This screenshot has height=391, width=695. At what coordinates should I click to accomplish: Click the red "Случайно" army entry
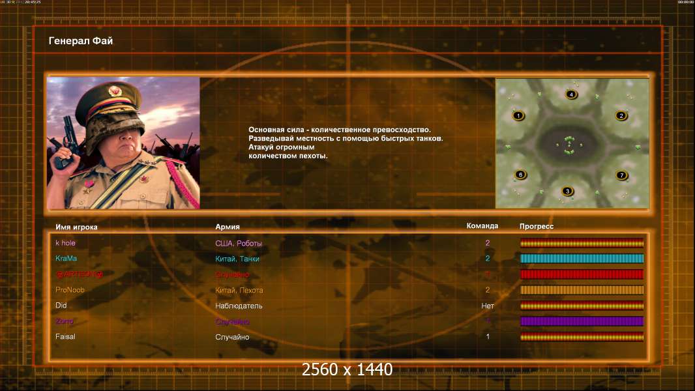coord(232,274)
